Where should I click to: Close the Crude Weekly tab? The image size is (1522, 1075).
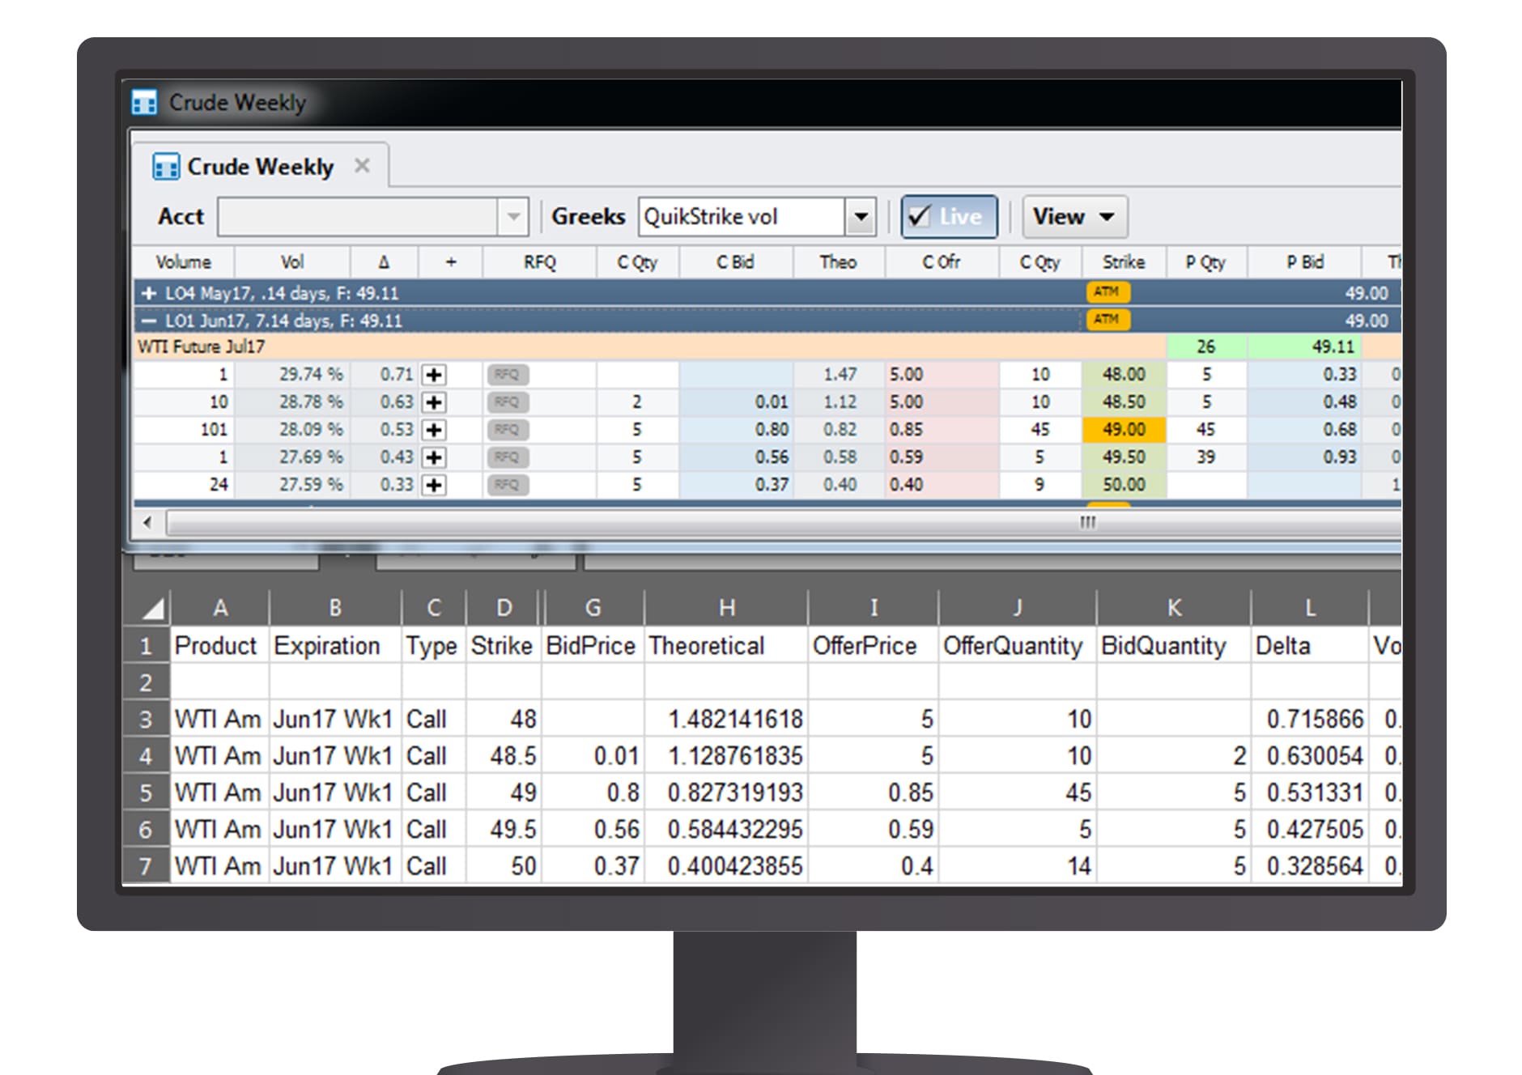tap(362, 166)
